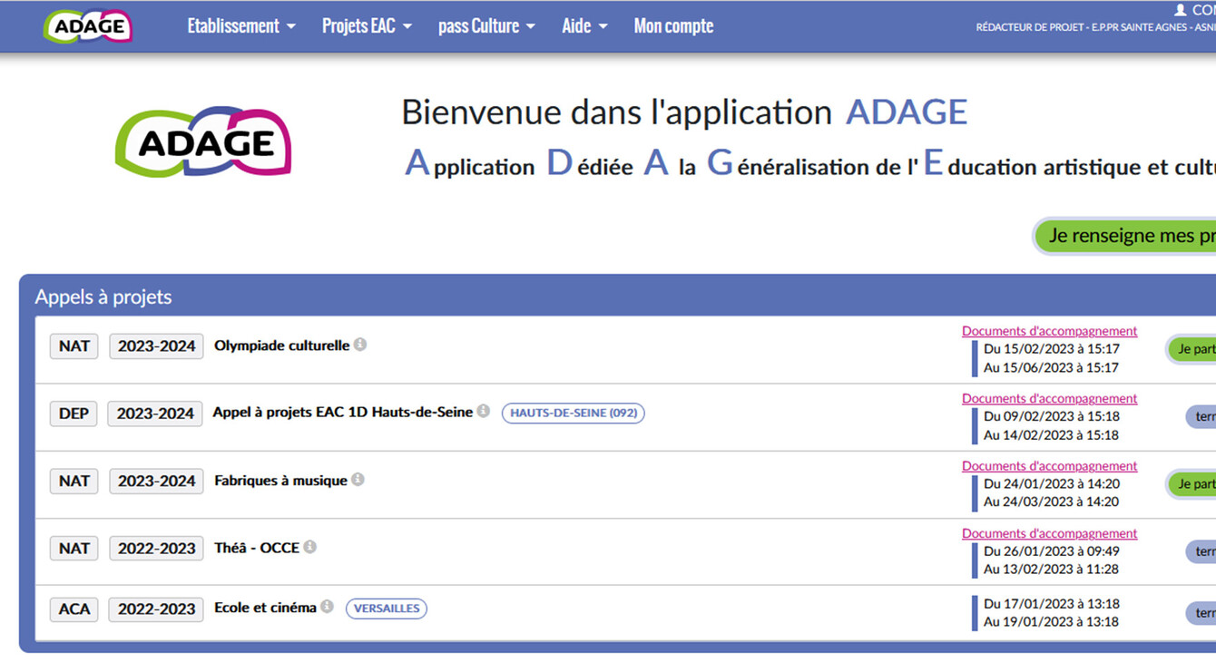1216x662 pixels.
Task: Click the date Du 15/02/2023 à 15:17
Action: [x=1052, y=348]
